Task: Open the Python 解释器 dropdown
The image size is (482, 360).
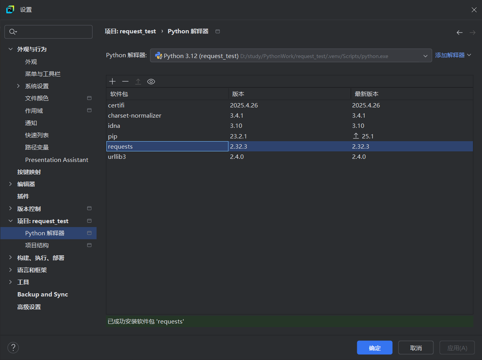Action: 291,56
